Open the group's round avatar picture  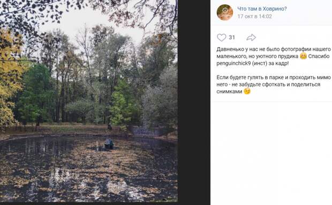[225, 12]
